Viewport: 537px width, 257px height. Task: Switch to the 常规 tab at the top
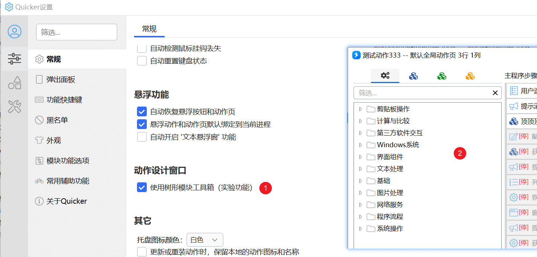pyautogui.click(x=149, y=29)
